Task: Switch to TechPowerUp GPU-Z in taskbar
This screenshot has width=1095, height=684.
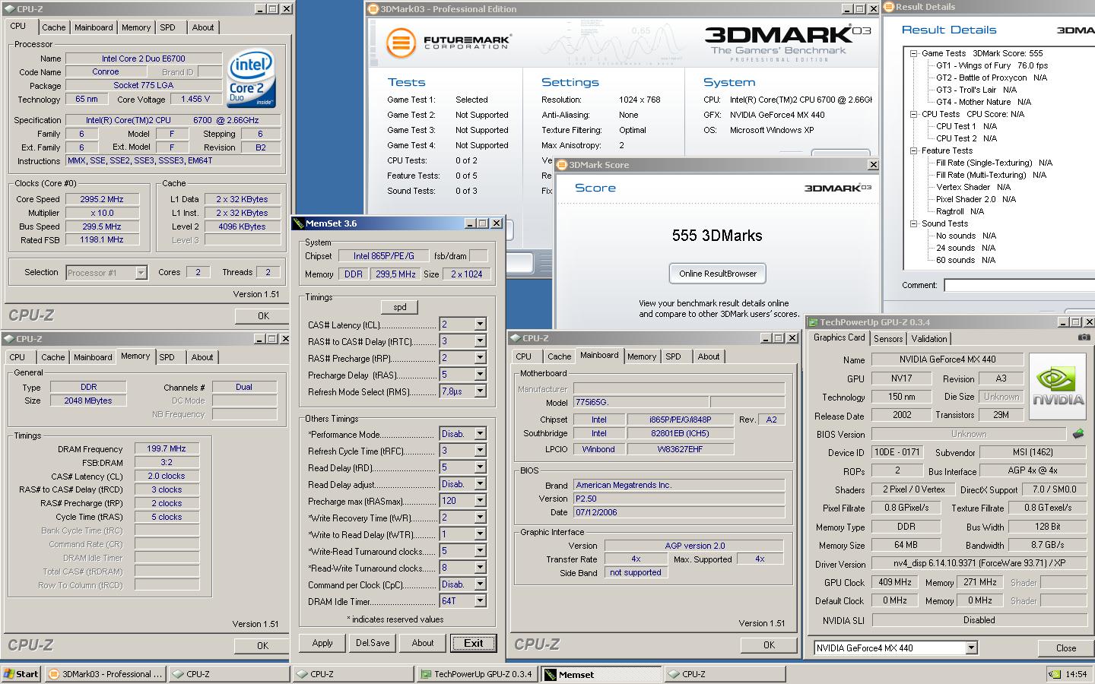Action: (478, 673)
